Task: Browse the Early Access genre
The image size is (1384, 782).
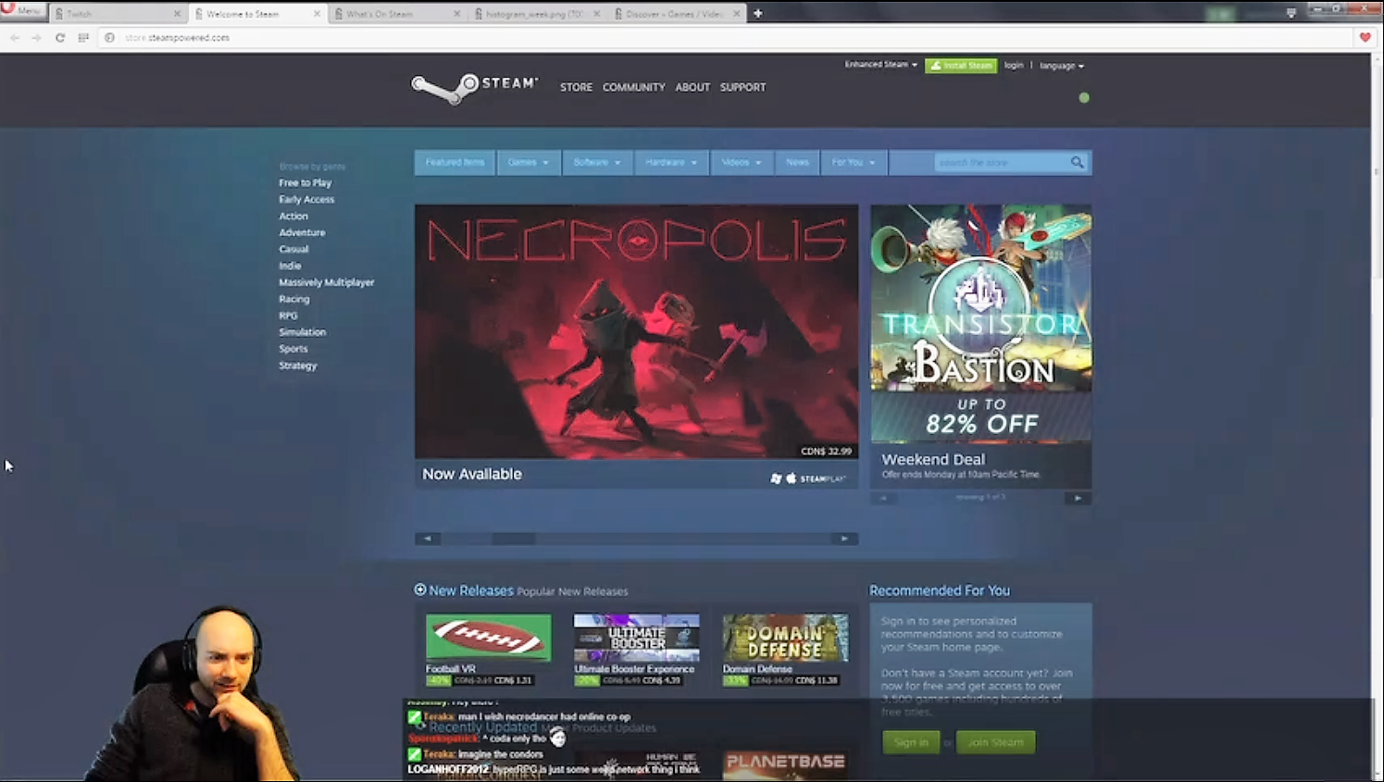Action: coord(306,200)
